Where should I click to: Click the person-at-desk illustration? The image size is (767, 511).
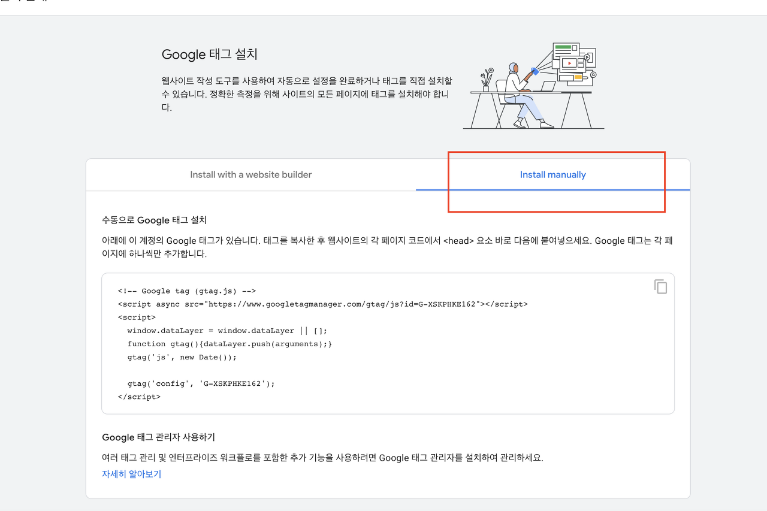(533, 86)
